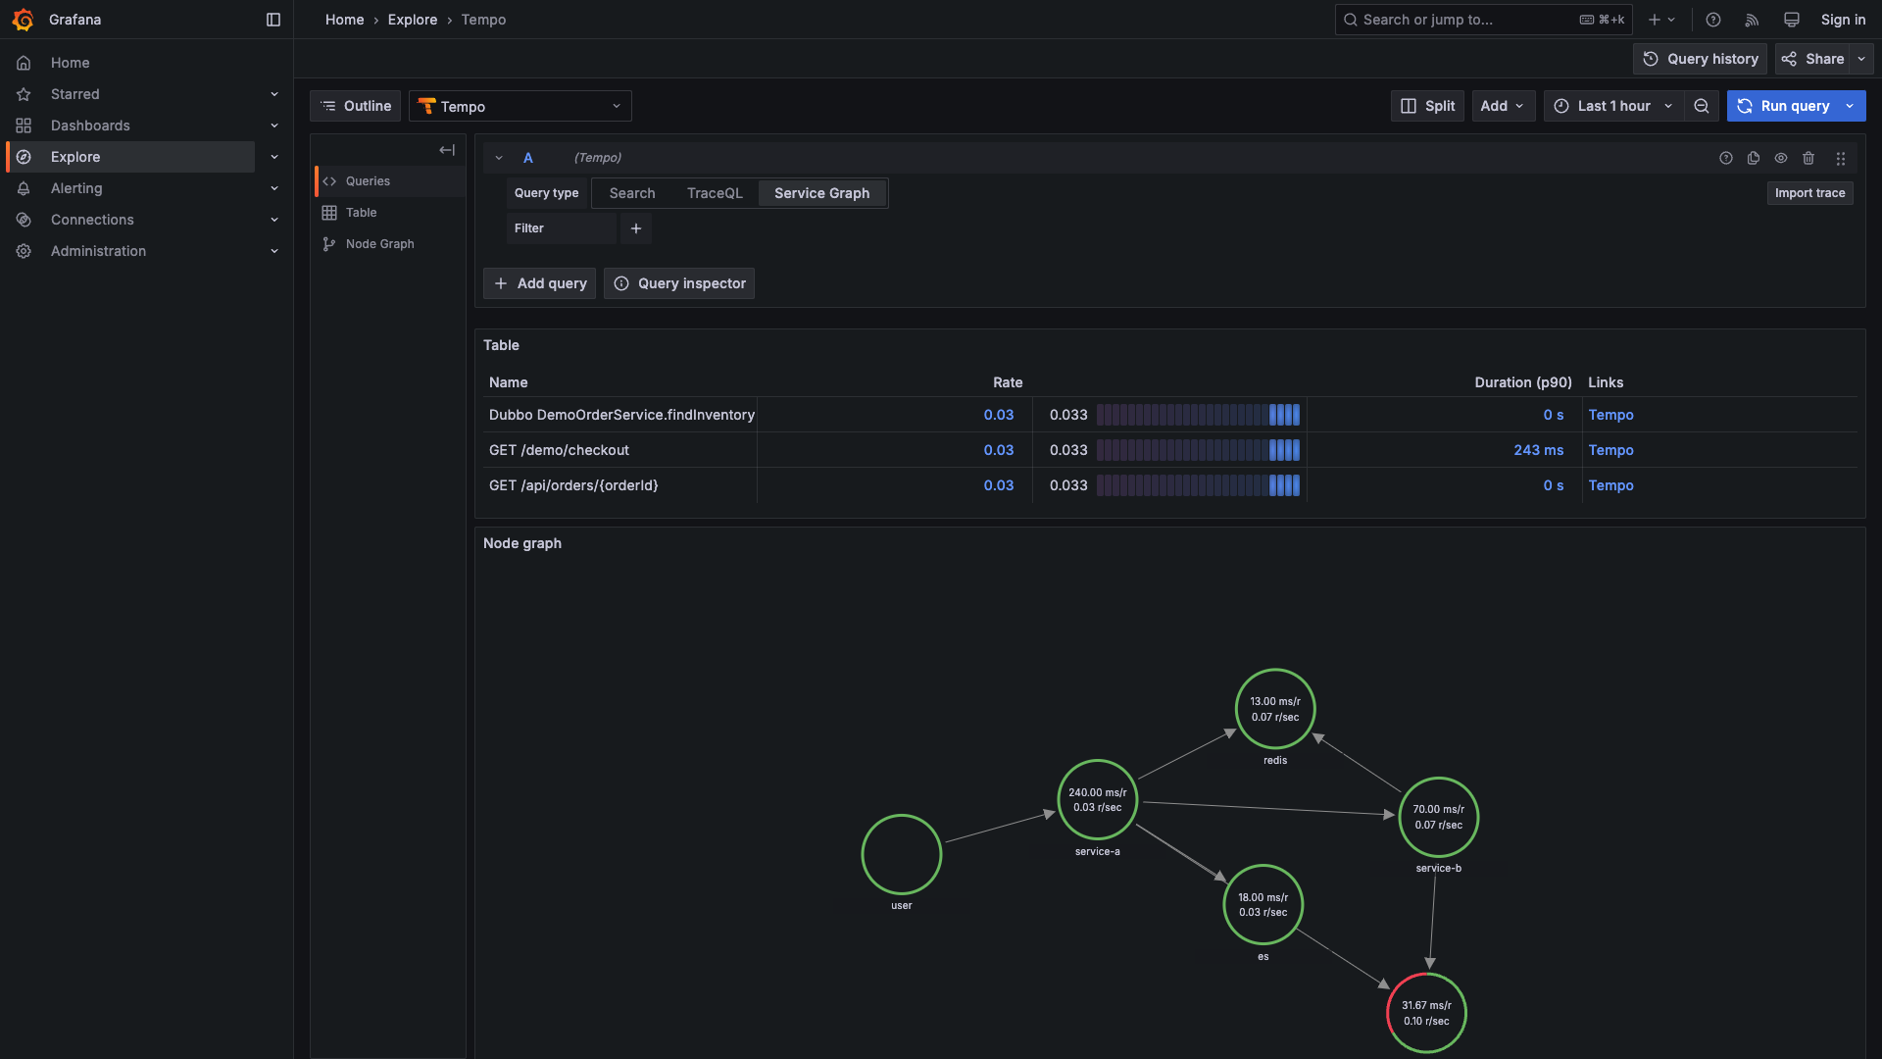Click the Home breadcrumb link
This screenshot has height=1059, width=1882.
pyautogui.click(x=345, y=20)
